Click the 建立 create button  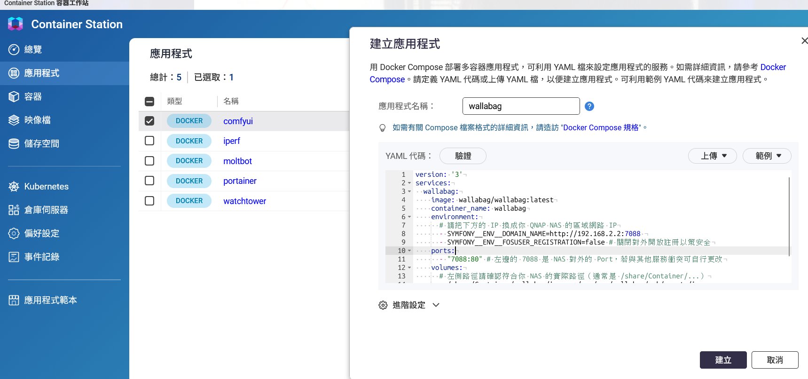tap(723, 360)
